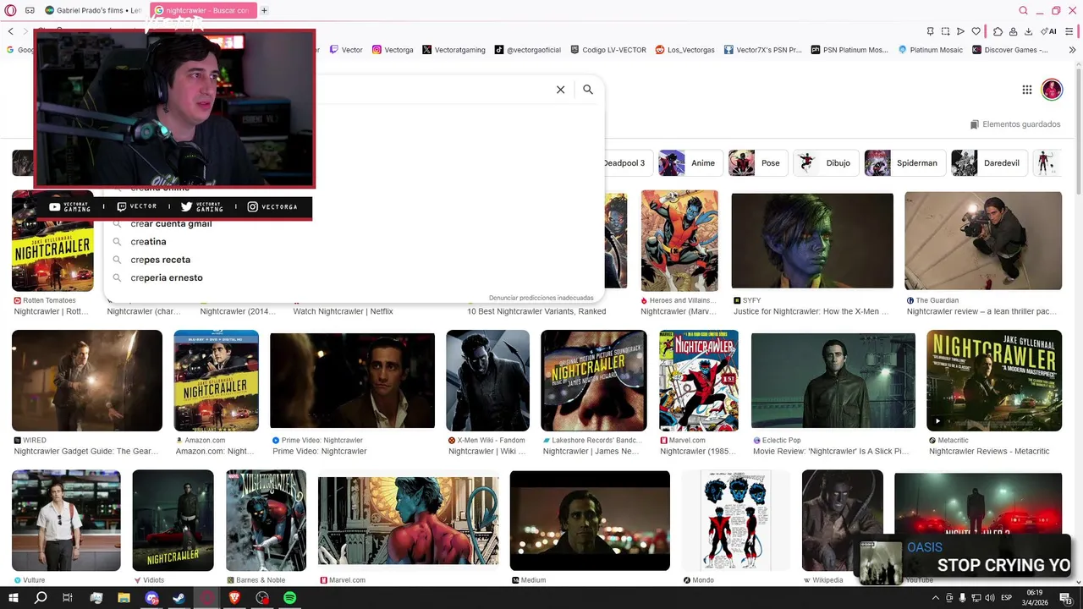
Task: Open Metacritic Nightcrawler Reviews image
Action: [994, 381]
